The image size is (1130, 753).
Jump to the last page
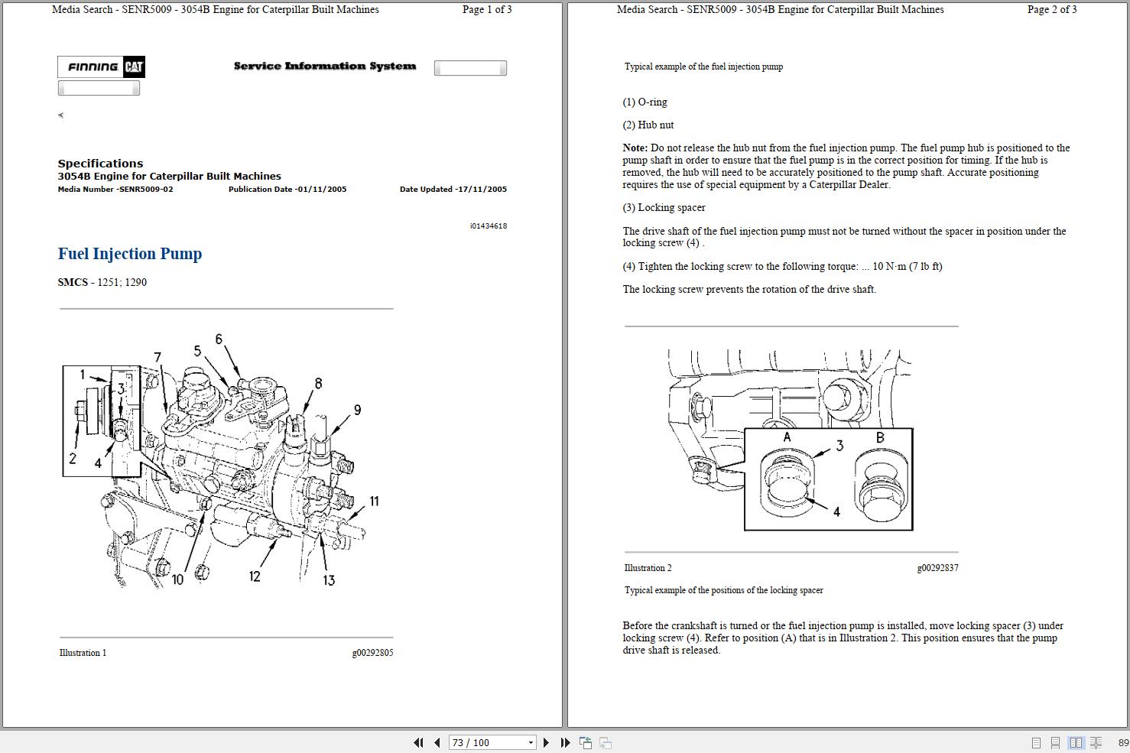pos(564,742)
